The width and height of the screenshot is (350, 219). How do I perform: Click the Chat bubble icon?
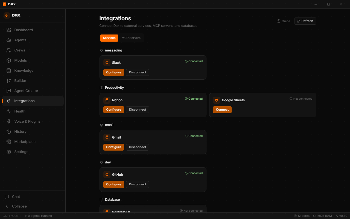[x=7, y=197]
